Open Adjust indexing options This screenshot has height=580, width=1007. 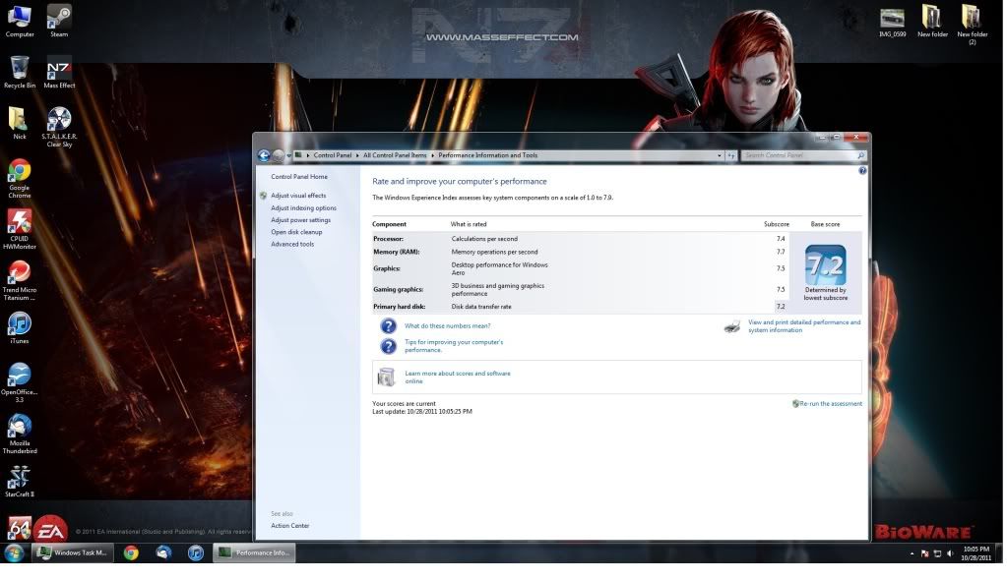point(303,207)
